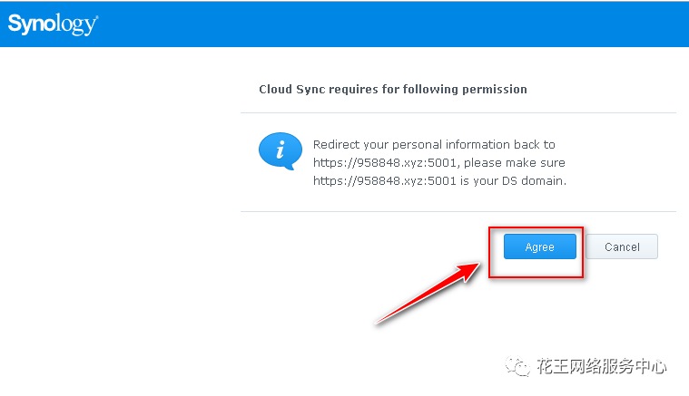
Task: Click the italic letter i inside the bubble
Action: pyautogui.click(x=280, y=150)
